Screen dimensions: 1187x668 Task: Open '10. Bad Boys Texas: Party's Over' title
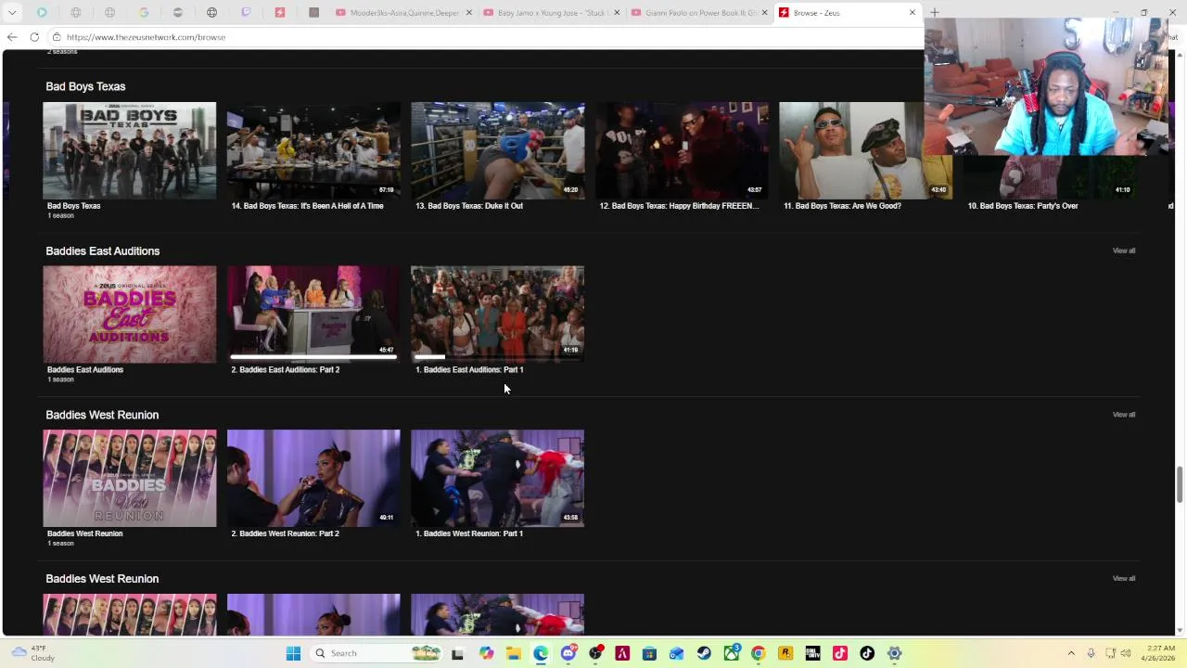coord(1022,206)
